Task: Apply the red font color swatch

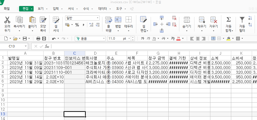Action: pyautogui.click(x=179, y=39)
